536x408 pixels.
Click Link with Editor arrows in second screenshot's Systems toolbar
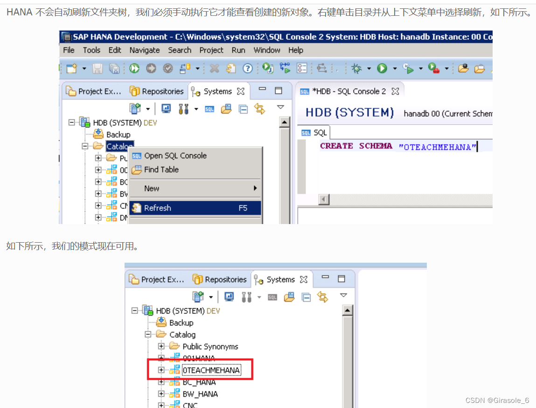click(322, 297)
